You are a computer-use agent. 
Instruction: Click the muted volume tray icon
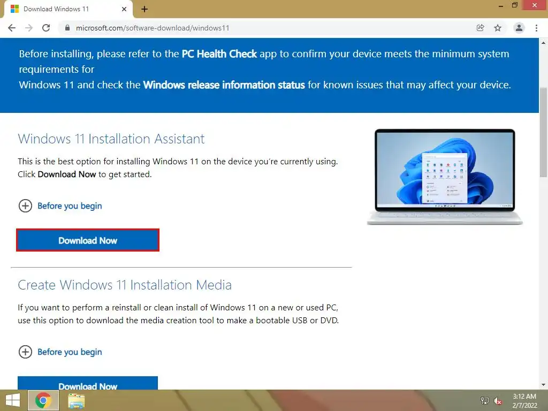pyautogui.click(x=498, y=400)
